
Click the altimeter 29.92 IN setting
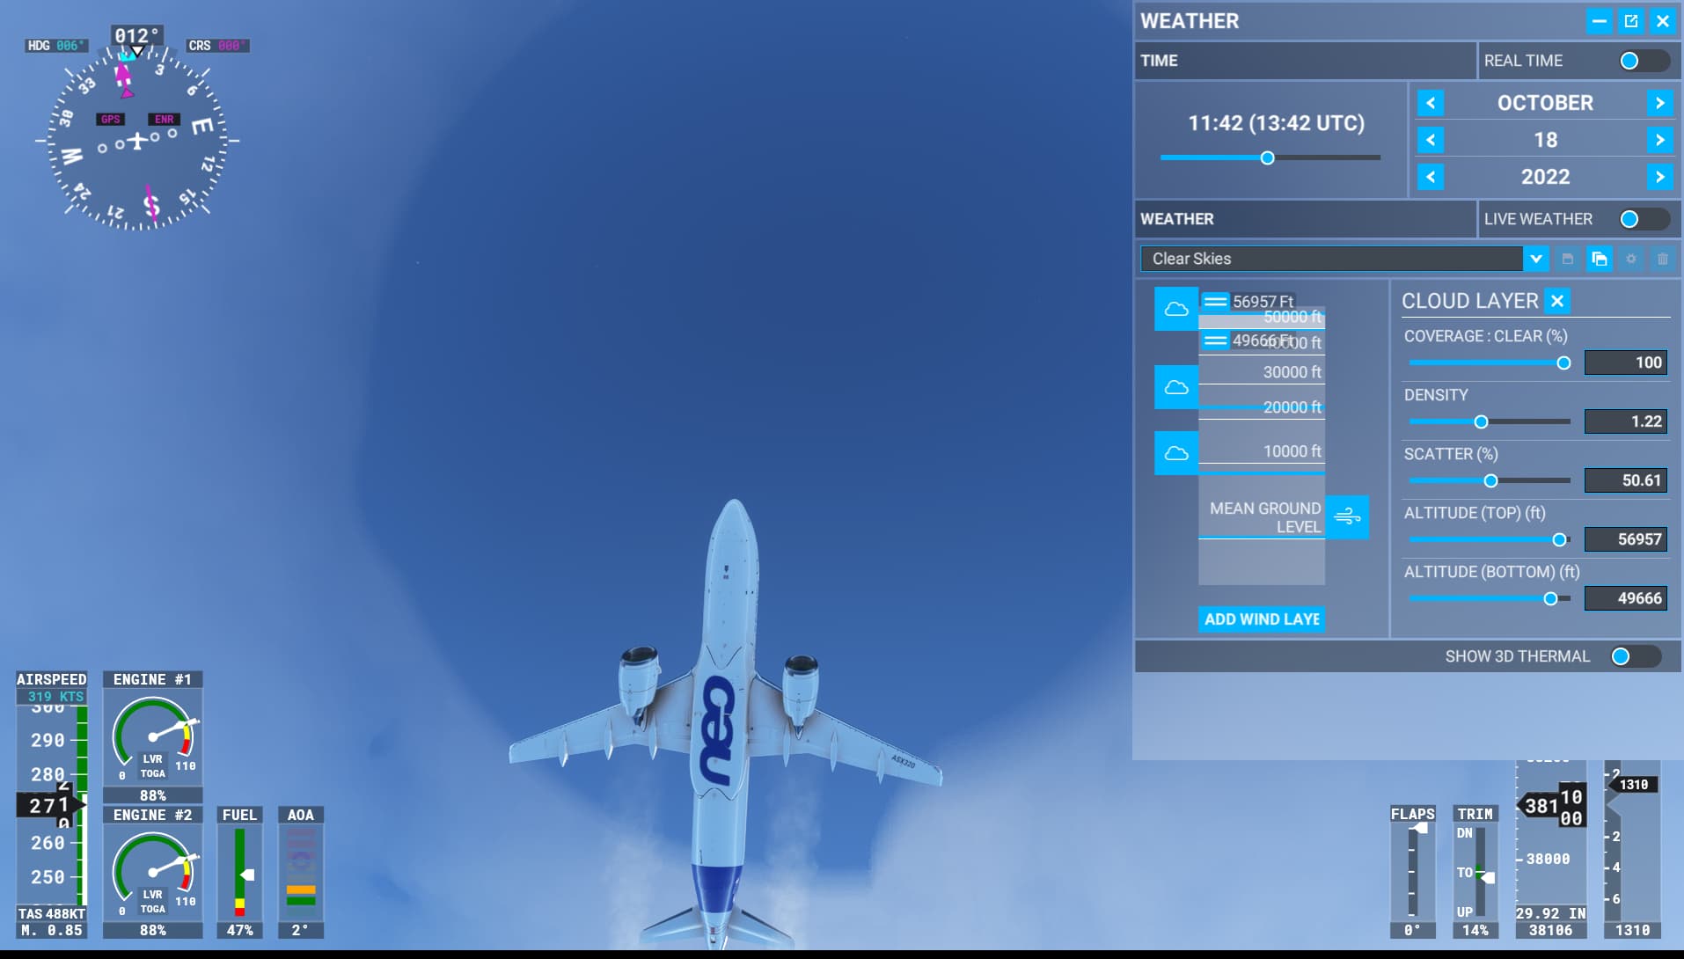pyautogui.click(x=1551, y=913)
